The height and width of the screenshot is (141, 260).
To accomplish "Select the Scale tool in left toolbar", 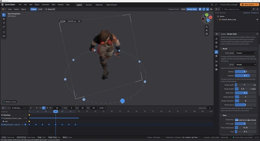I will click(x=4, y=27).
